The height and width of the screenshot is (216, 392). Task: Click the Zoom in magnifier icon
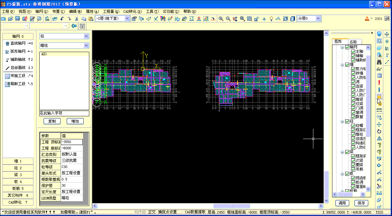click(x=221, y=19)
